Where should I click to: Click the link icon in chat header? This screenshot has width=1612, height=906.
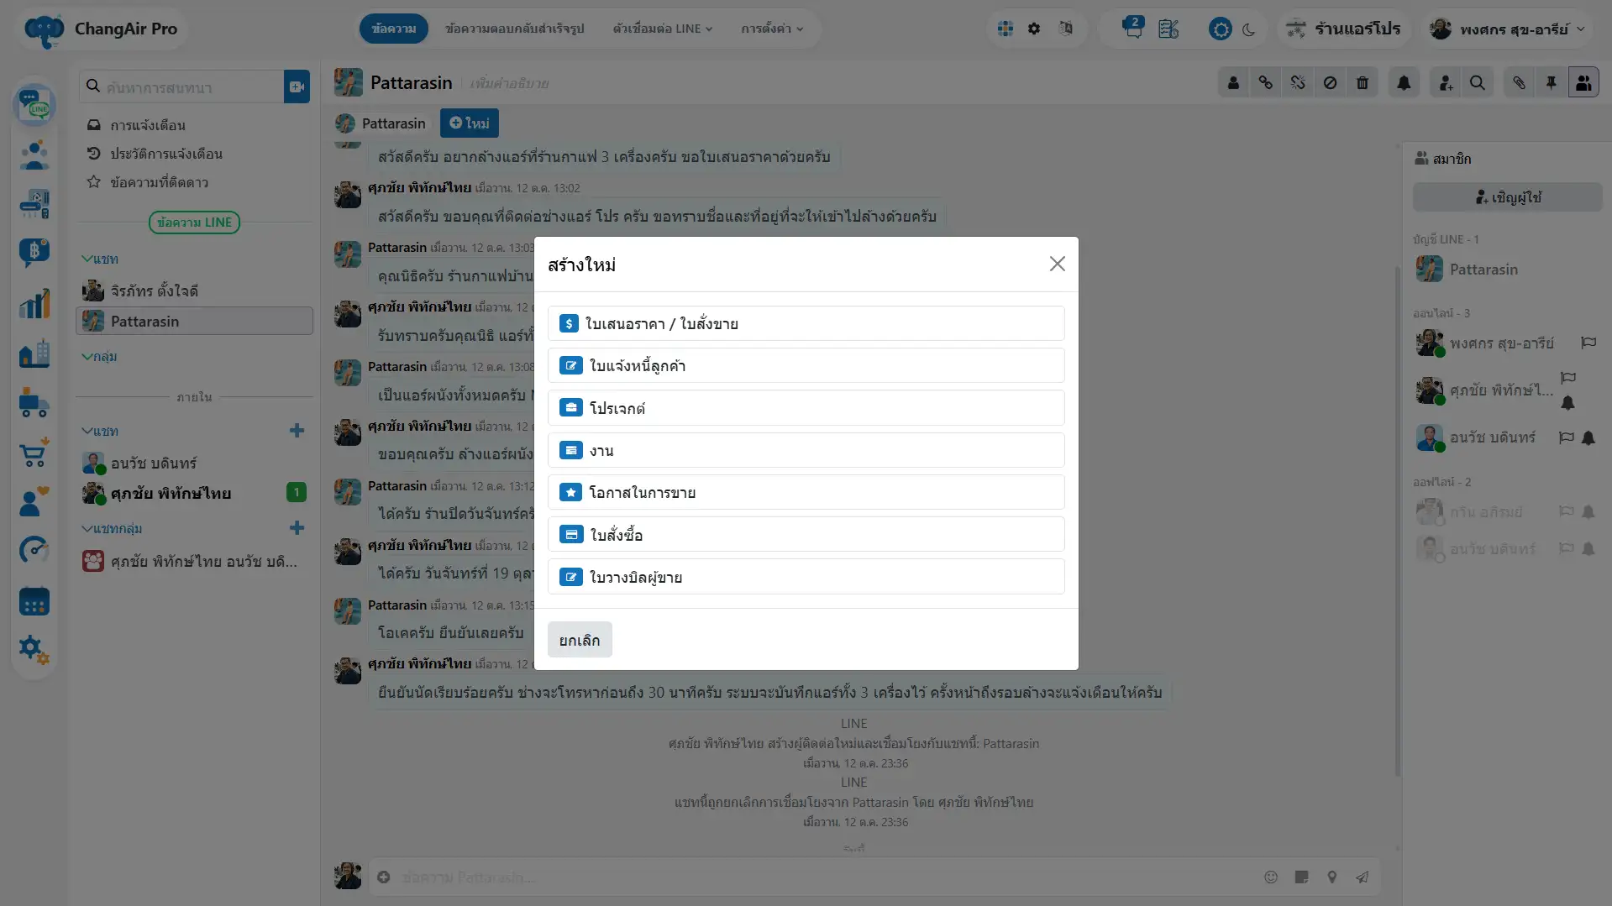pyautogui.click(x=1265, y=82)
